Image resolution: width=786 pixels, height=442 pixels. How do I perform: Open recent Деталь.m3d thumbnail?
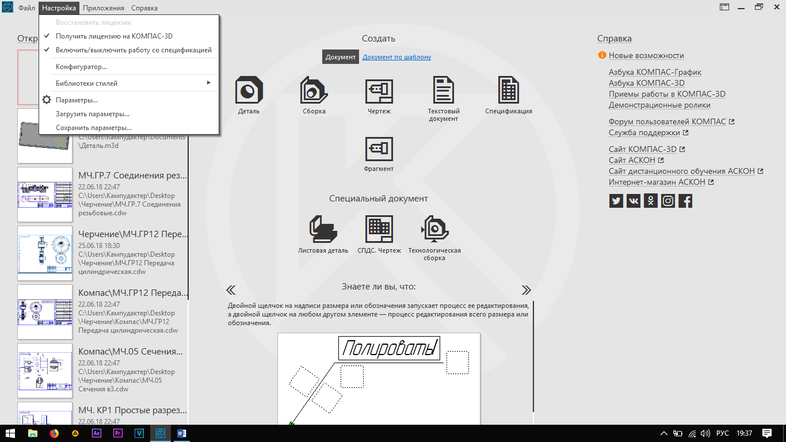(45, 136)
